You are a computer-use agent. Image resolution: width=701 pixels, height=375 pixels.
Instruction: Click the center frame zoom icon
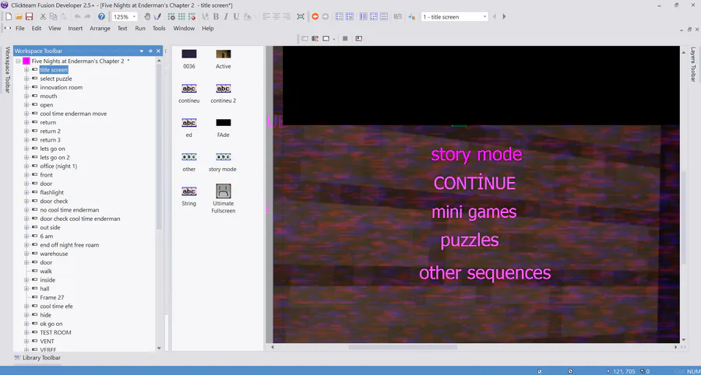301,16
